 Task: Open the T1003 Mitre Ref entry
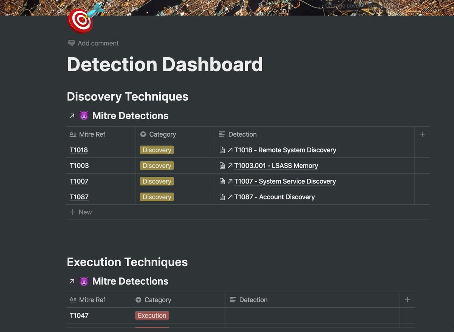click(79, 165)
